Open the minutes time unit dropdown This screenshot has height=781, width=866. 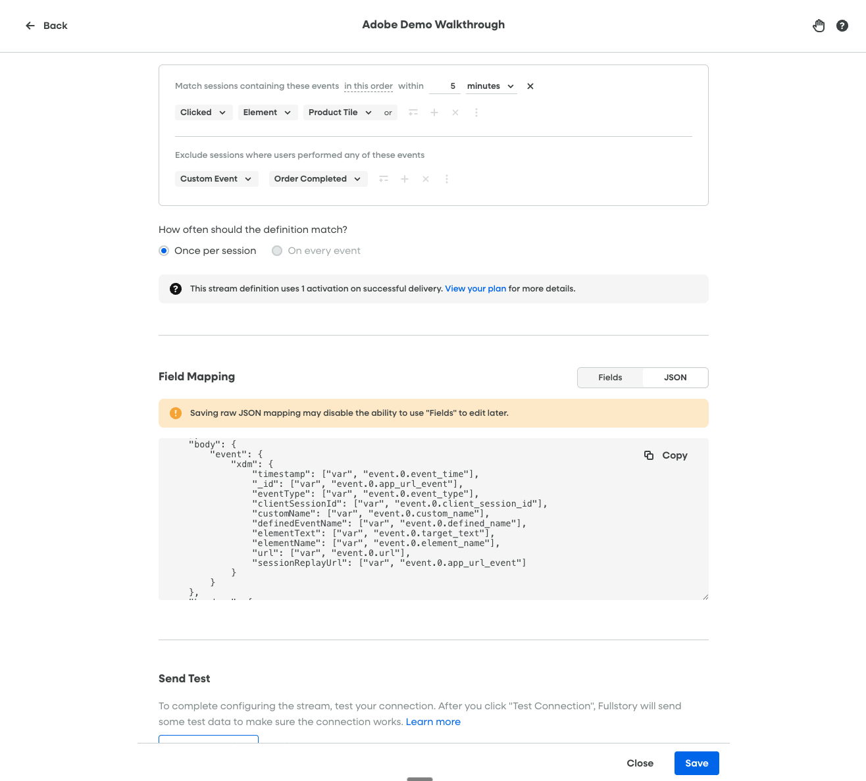point(491,86)
